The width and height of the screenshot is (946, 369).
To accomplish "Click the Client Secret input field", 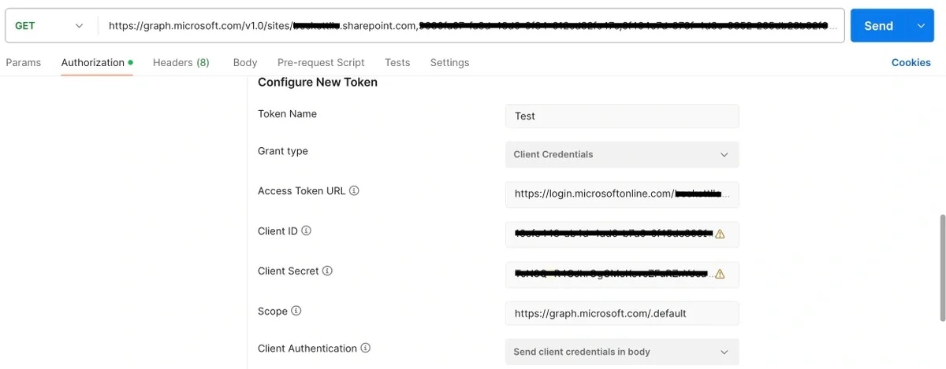I will point(622,275).
